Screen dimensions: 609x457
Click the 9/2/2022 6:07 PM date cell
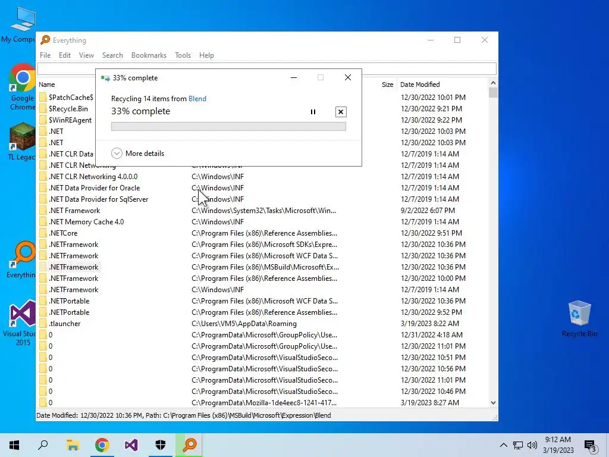pyautogui.click(x=428, y=210)
